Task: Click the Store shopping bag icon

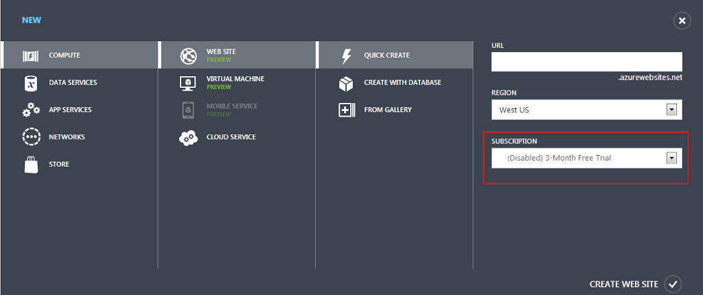Action: (31, 165)
